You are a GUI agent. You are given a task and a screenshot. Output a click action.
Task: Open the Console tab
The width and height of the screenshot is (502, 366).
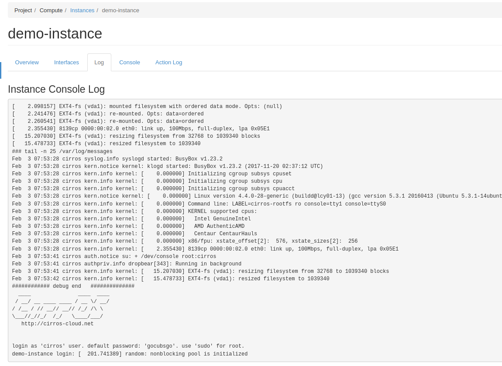[x=129, y=63]
